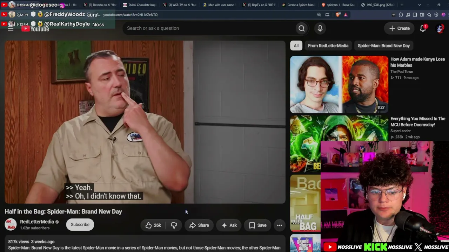Viewport: 449px width, 252px height.
Task: Click the video player showing the man
Action: [x=145, y=122]
